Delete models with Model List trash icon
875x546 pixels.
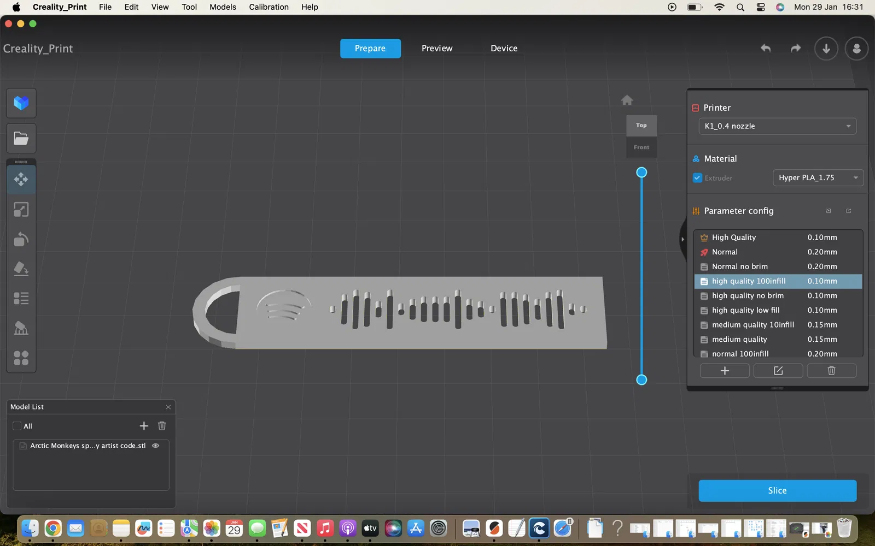[x=162, y=426]
